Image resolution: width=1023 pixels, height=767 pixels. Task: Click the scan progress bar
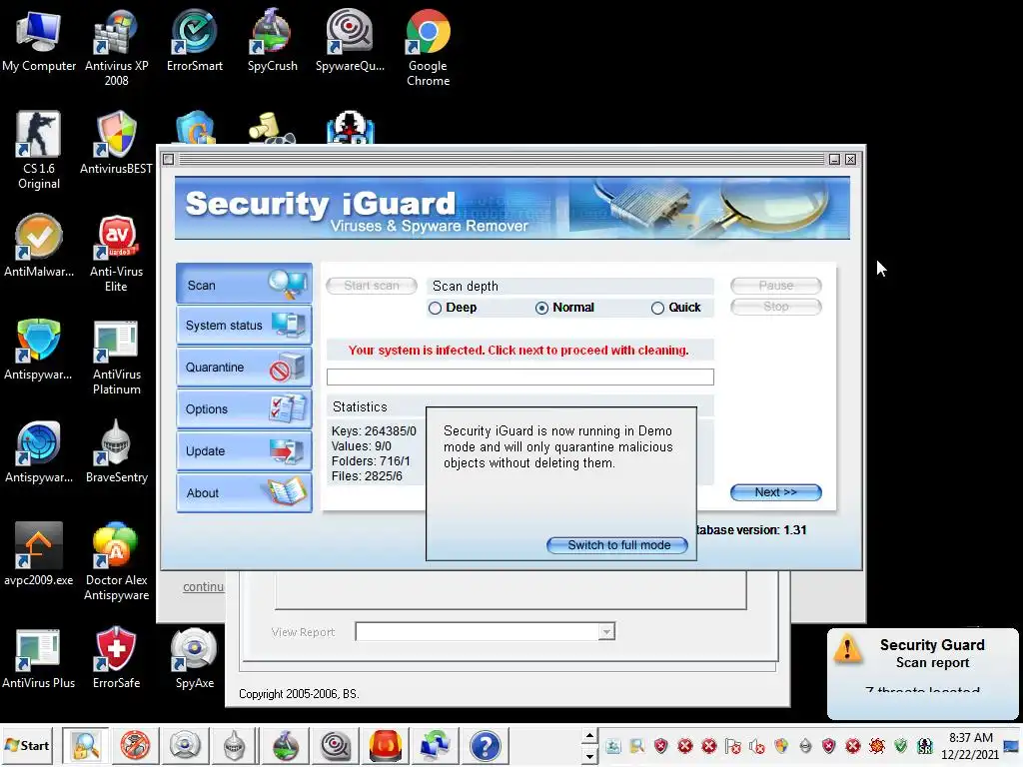coord(519,377)
